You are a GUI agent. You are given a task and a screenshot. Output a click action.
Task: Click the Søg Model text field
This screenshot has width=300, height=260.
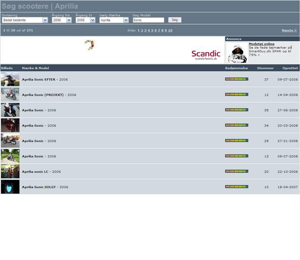tap(148, 20)
